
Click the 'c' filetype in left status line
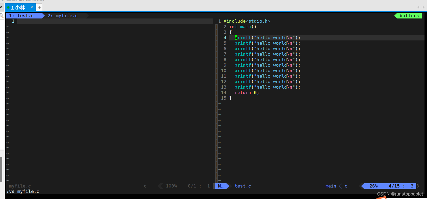(x=145, y=186)
